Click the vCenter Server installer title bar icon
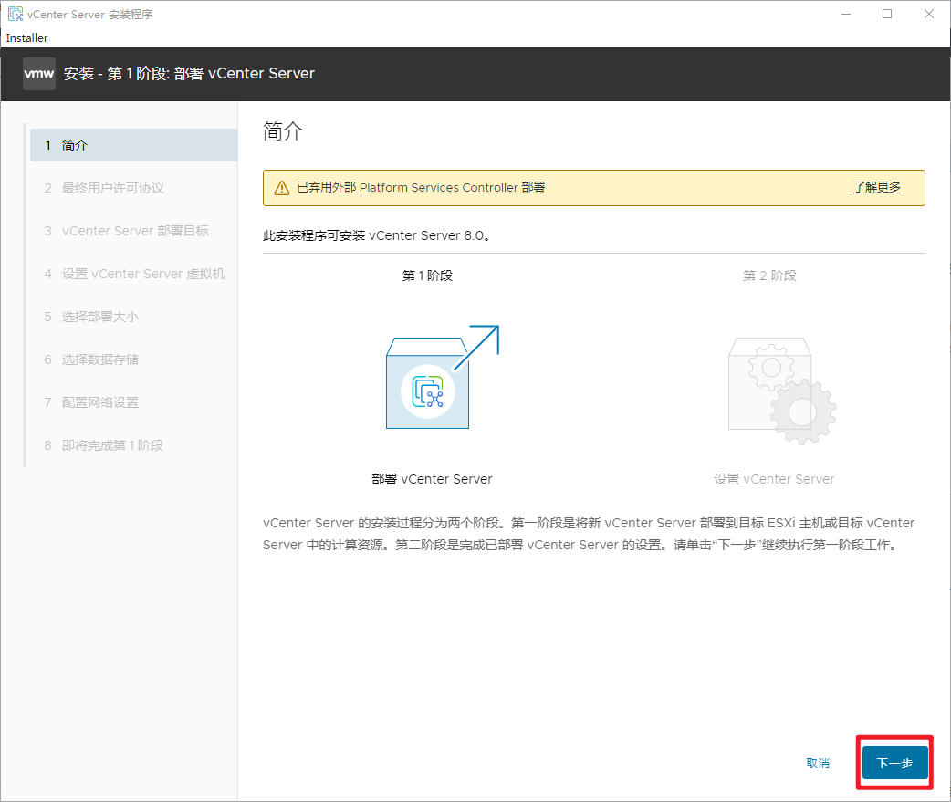The height and width of the screenshot is (802, 951). [x=15, y=14]
